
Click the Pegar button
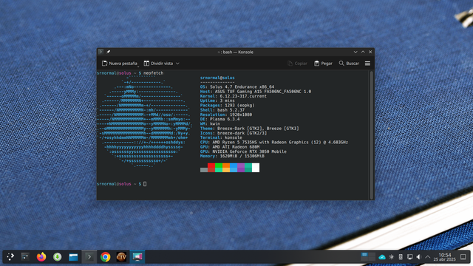(x=323, y=64)
